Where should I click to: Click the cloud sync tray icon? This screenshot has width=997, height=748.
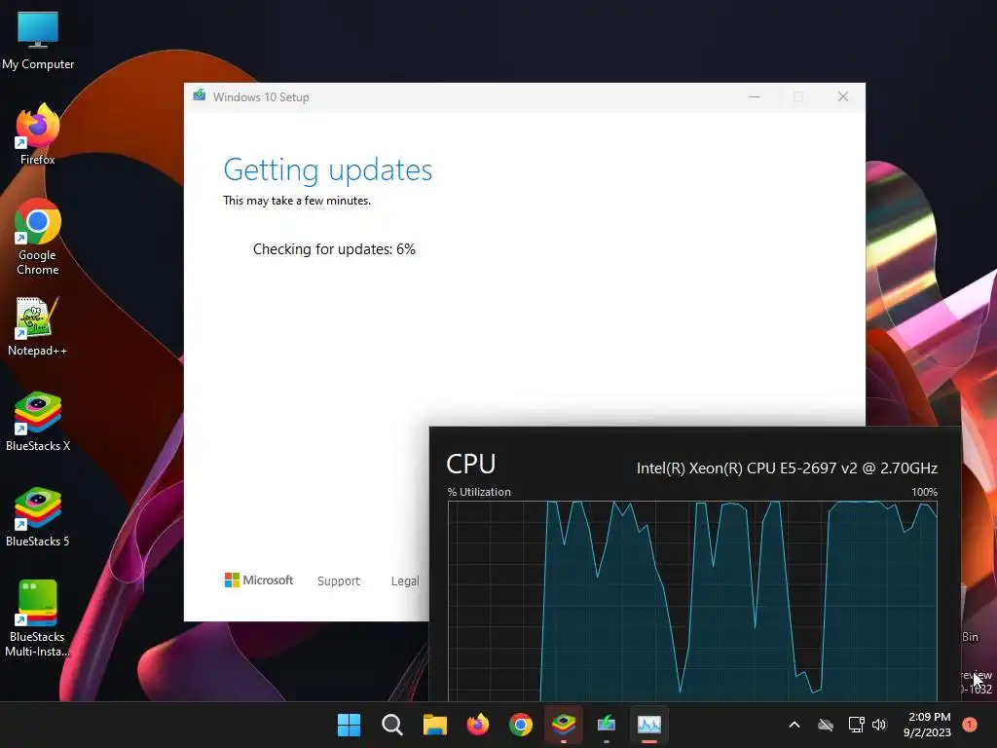826,725
